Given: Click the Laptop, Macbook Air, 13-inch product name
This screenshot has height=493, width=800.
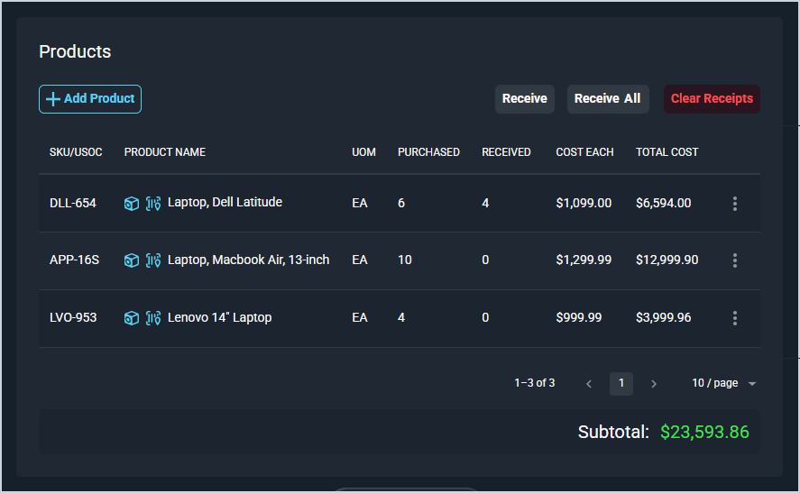Looking at the screenshot, I should (x=248, y=260).
